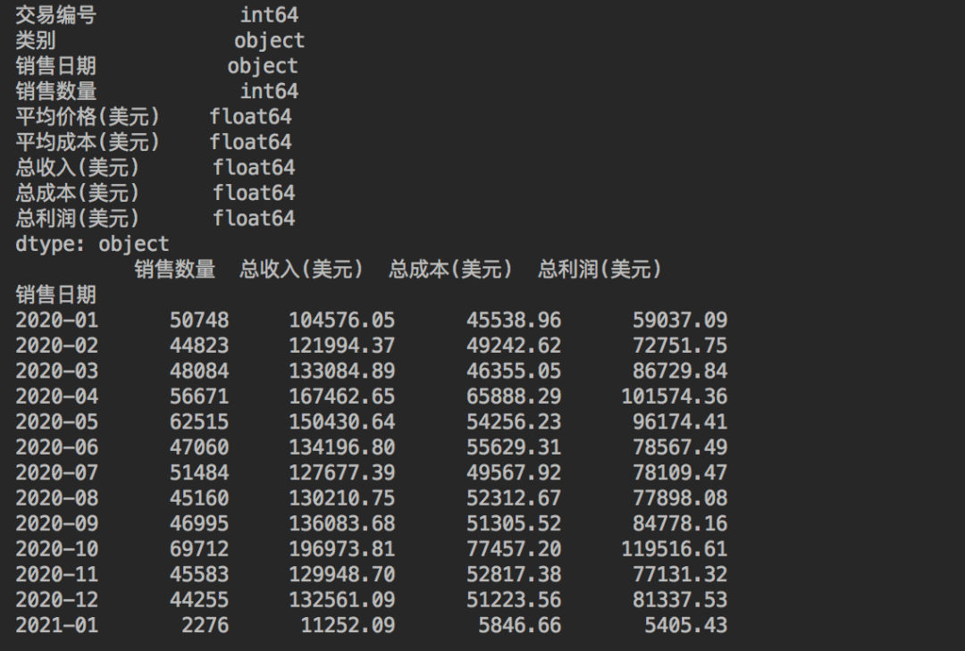Click the 2020-04 row label
The height and width of the screenshot is (651, 965).
(56, 396)
